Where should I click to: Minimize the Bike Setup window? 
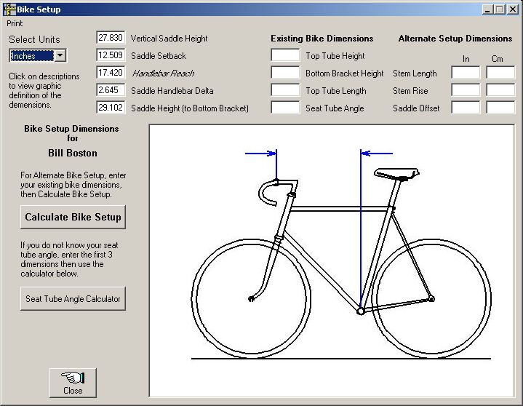click(x=487, y=9)
